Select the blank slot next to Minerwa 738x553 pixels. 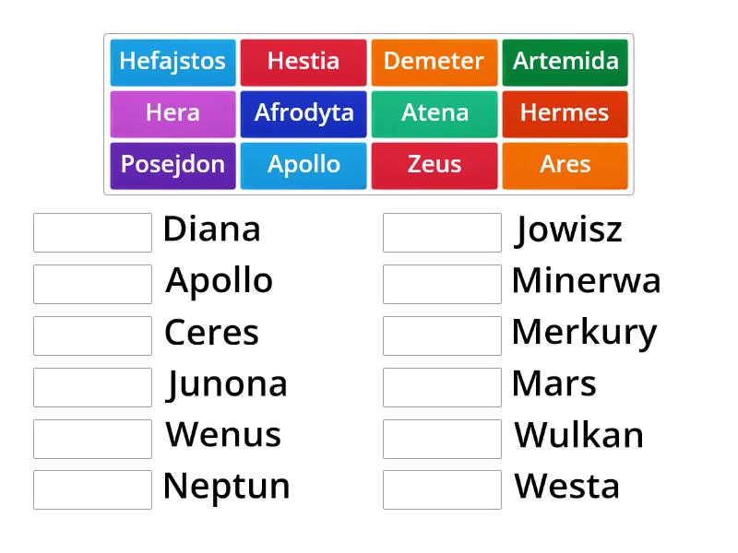[443, 284]
